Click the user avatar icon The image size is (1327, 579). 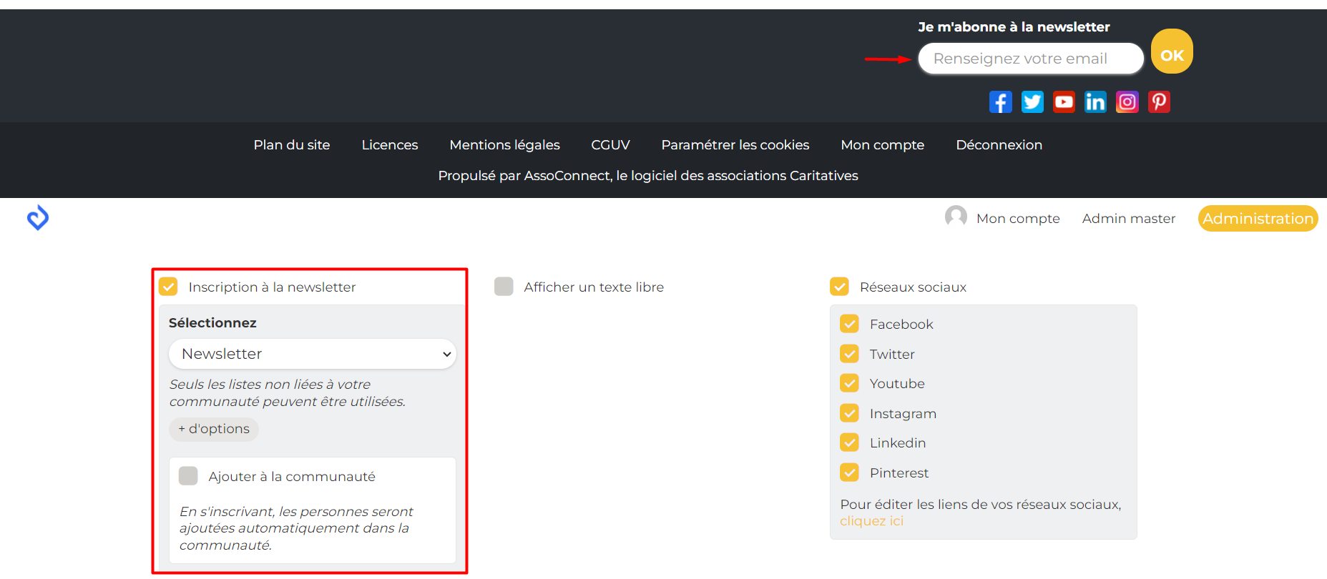[x=956, y=217]
